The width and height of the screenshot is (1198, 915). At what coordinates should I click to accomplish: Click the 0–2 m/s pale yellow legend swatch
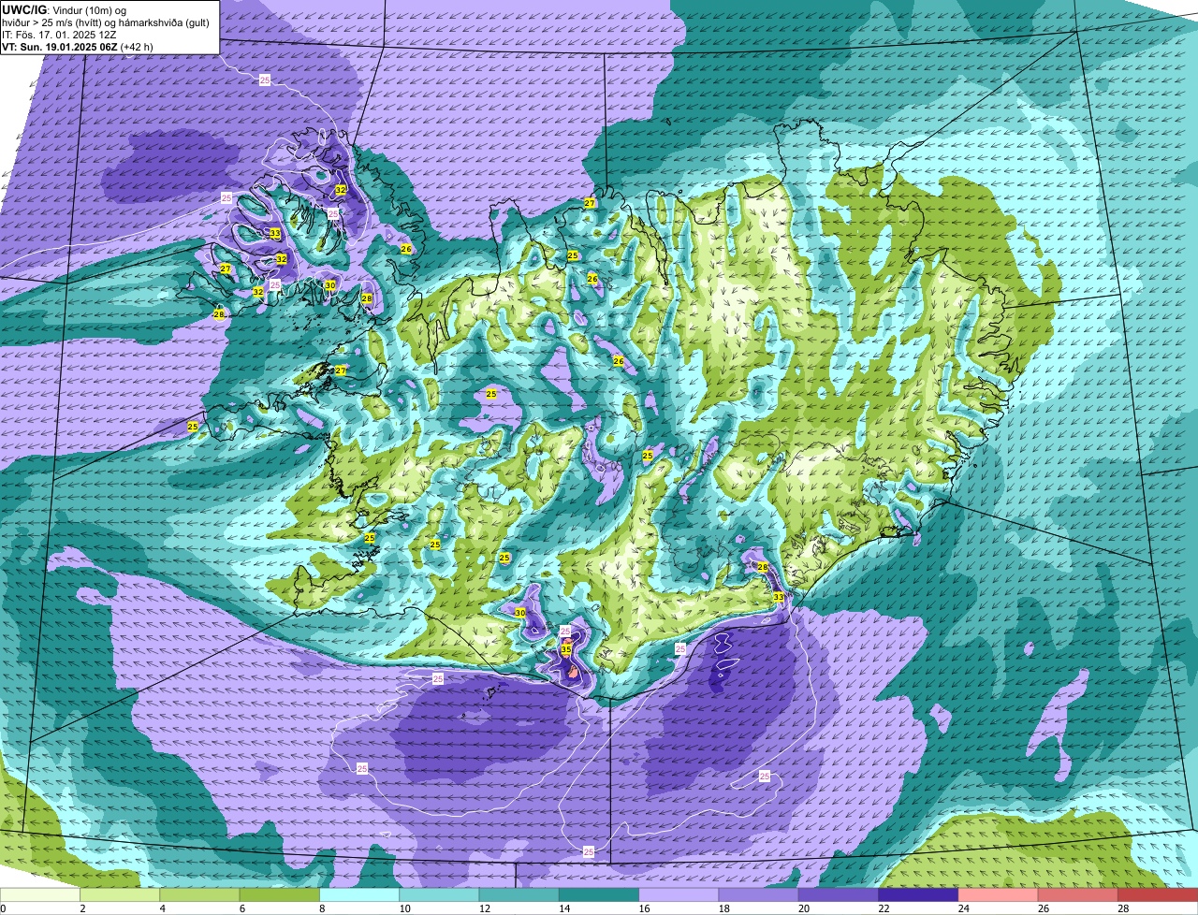click(x=40, y=894)
